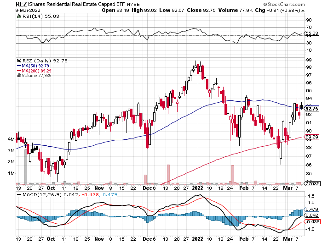Click the MA(50) 92.79 legend text
Image resolution: width=322 pixels, height=243 pixels.
(x=35, y=66)
